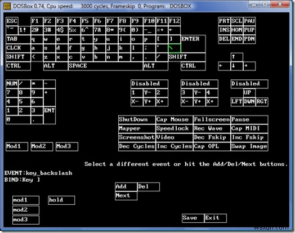Click the ESC key in the mapper
The width and height of the screenshot is (295, 233).
click(x=12, y=21)
